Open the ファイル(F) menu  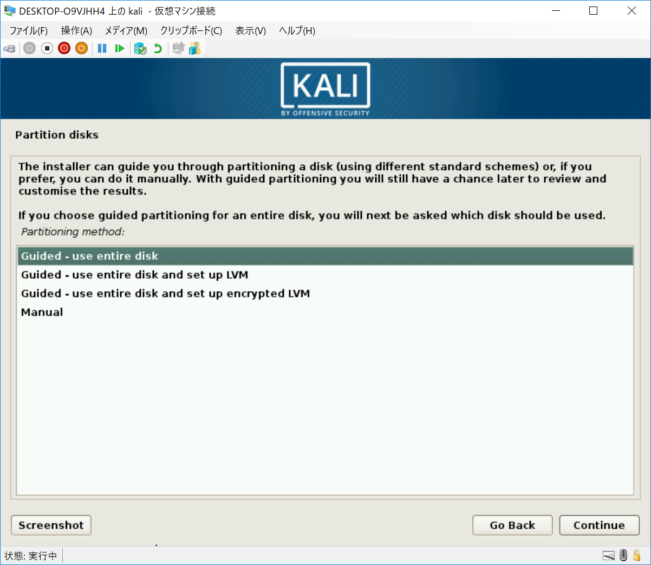29,31
